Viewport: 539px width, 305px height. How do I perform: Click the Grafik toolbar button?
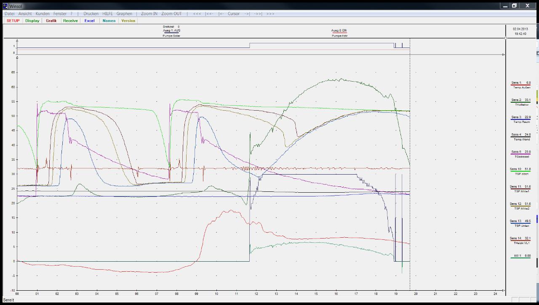pos(51,21)
